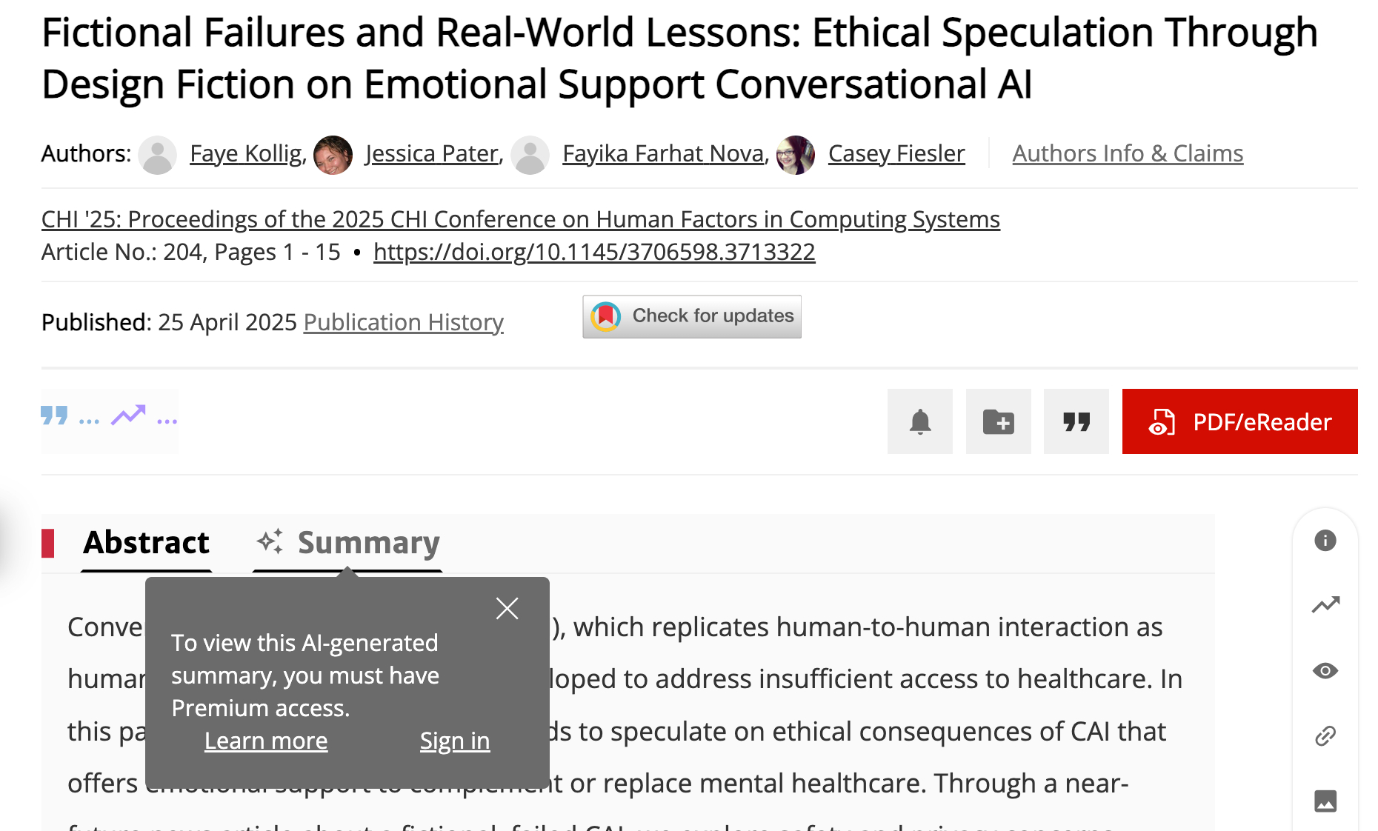The width and height of the screenshot is (1378, 831).
Task: Click the Check for updates button
Action: (691, 317)
